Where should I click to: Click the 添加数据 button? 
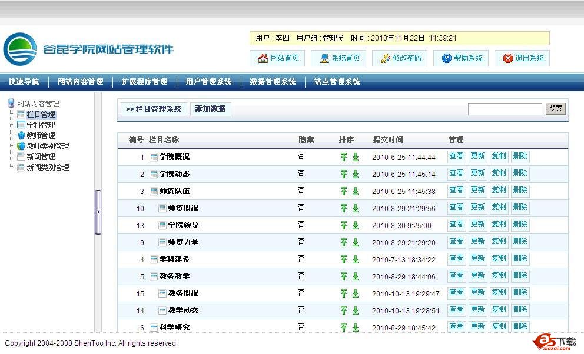click(210, 109)
